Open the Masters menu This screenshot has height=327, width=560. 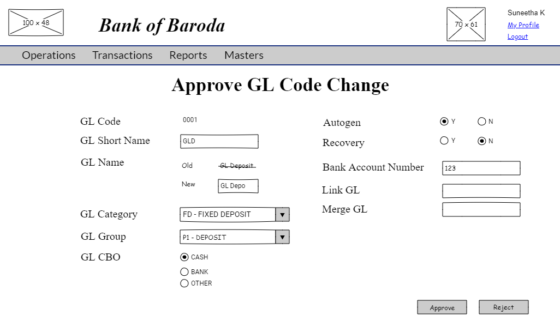tap(243, 55)
